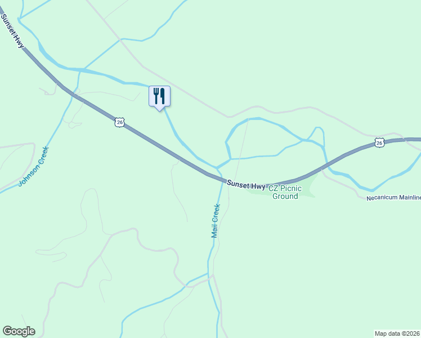Click the restaurant fork and knife marker

[x=159, y=96]
